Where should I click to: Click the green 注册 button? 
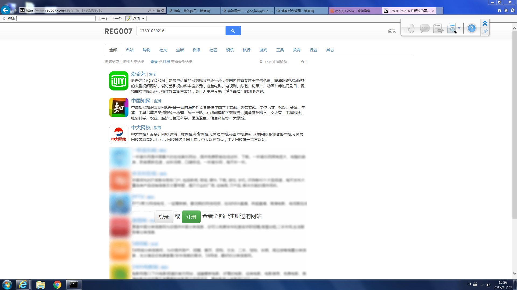point(191,217)
